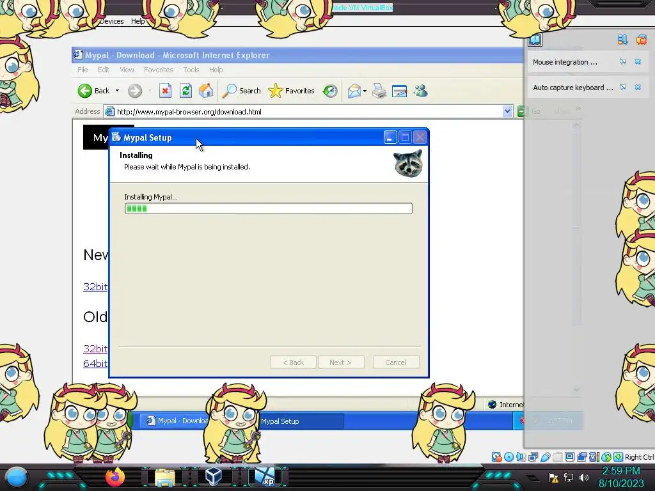The width and height of the screenshot is (655, 491).
Task: Click the upper 32bit link under New
Action: [x=95, y=286]
